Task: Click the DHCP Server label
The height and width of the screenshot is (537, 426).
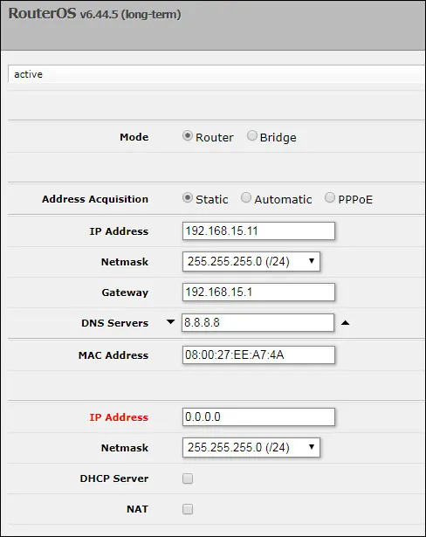Action: (x=114, y=478)
